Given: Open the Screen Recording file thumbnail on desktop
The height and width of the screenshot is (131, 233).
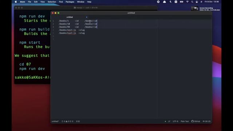Looking at the screenshot, I should [x=194, y=9].
